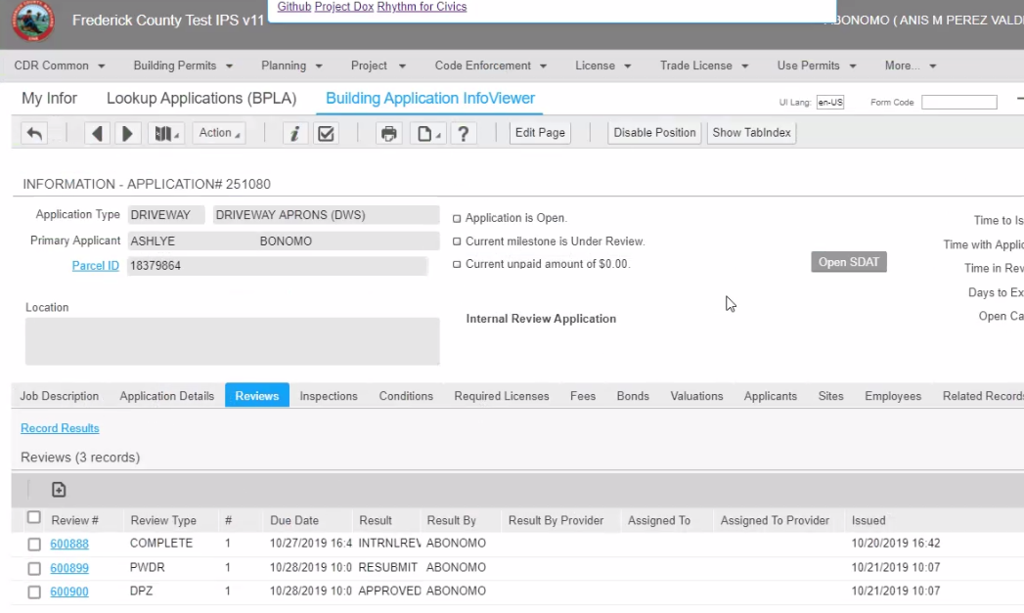1024x613 pixels.
Task: Switch to the Job Description tab
Action: tap(60, 396)
